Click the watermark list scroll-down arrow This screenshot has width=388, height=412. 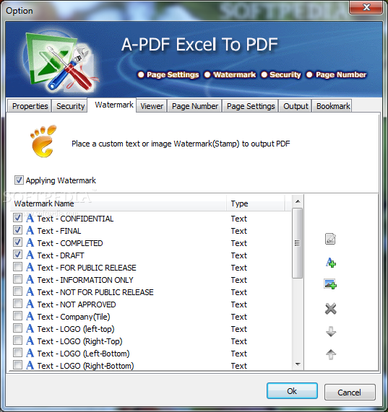point(298,364)
